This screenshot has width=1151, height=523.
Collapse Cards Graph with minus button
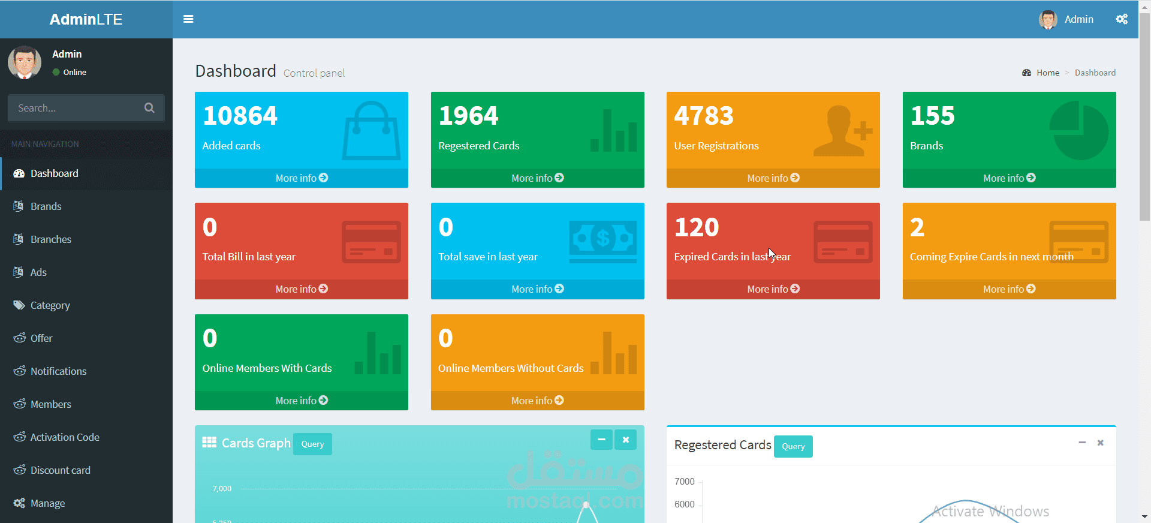coord(601,440)
